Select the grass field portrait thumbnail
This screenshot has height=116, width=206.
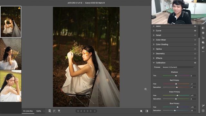tap(11, 86)
